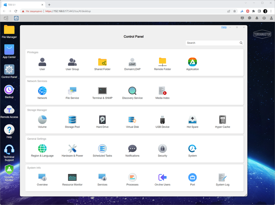275x205 pixels.
Task: Open Discovery Service settings
Action: tap(132, 93)
